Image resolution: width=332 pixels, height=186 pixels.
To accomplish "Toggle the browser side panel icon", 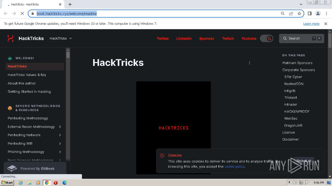I will click(309, 13).
